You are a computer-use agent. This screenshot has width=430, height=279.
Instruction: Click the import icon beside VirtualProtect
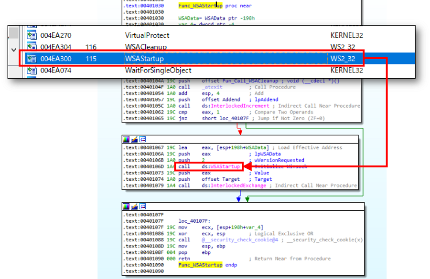(x=32, y=35)
